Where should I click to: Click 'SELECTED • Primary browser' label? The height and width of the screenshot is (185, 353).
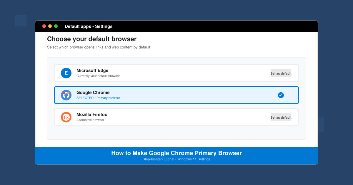tap(98, 98)
